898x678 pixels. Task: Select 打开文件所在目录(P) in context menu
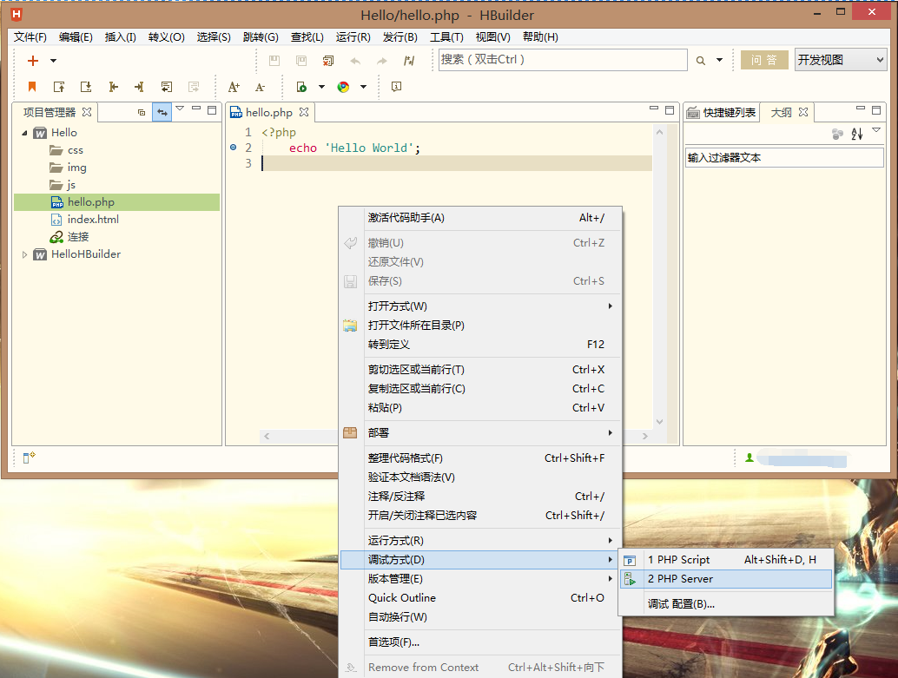[x=480, y=326]
